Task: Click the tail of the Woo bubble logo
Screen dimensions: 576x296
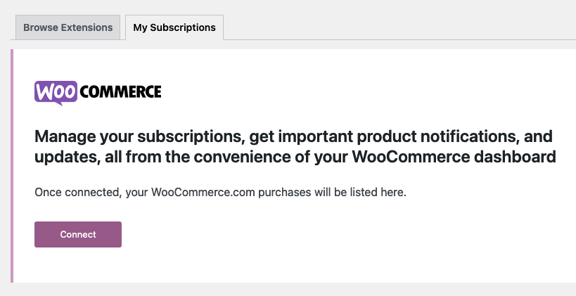Action: pos(59,103)
